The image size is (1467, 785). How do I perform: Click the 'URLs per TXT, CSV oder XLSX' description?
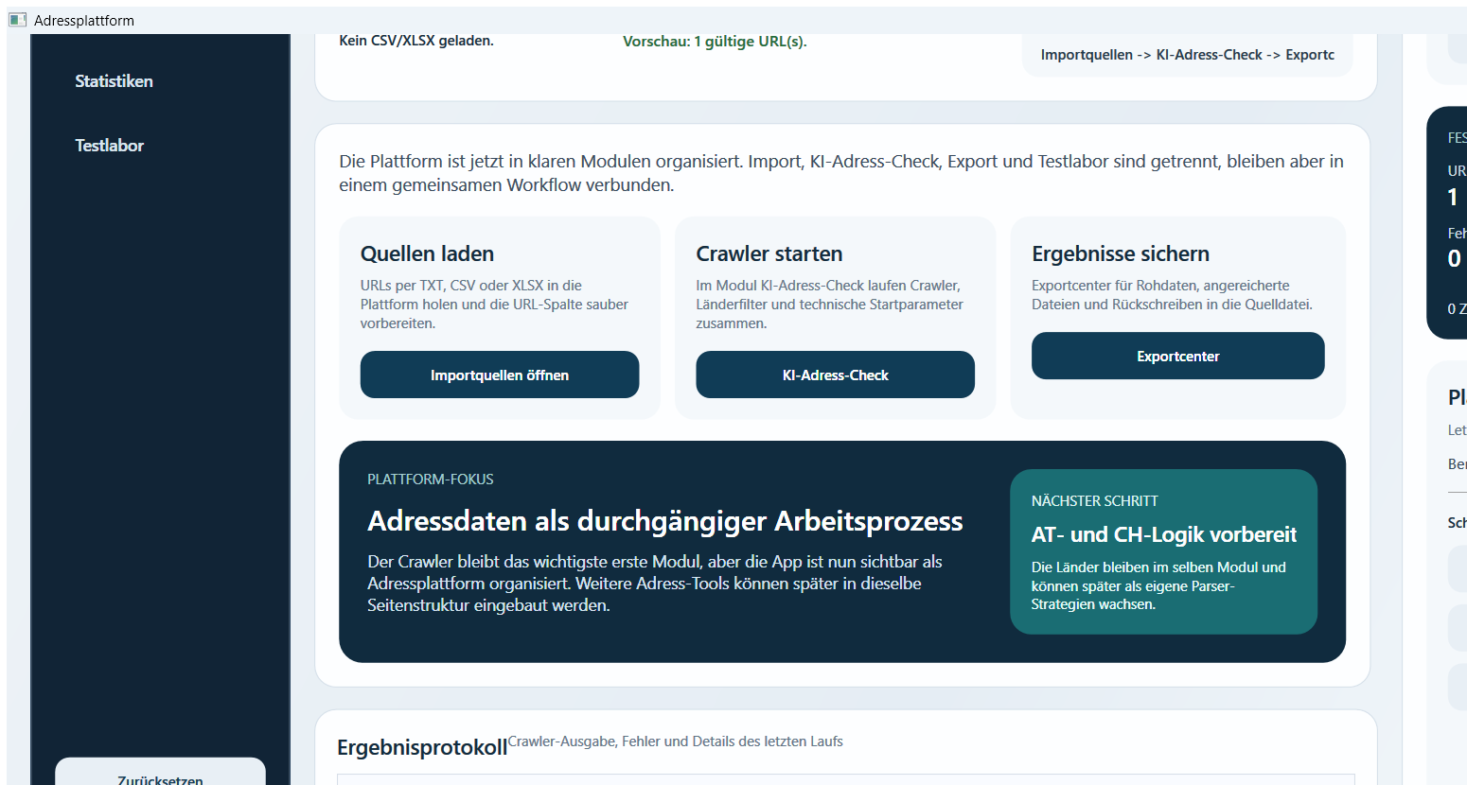tap(494, 305)
